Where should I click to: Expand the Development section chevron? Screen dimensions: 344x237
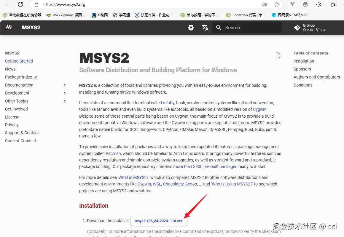click(x=65, y=93)
